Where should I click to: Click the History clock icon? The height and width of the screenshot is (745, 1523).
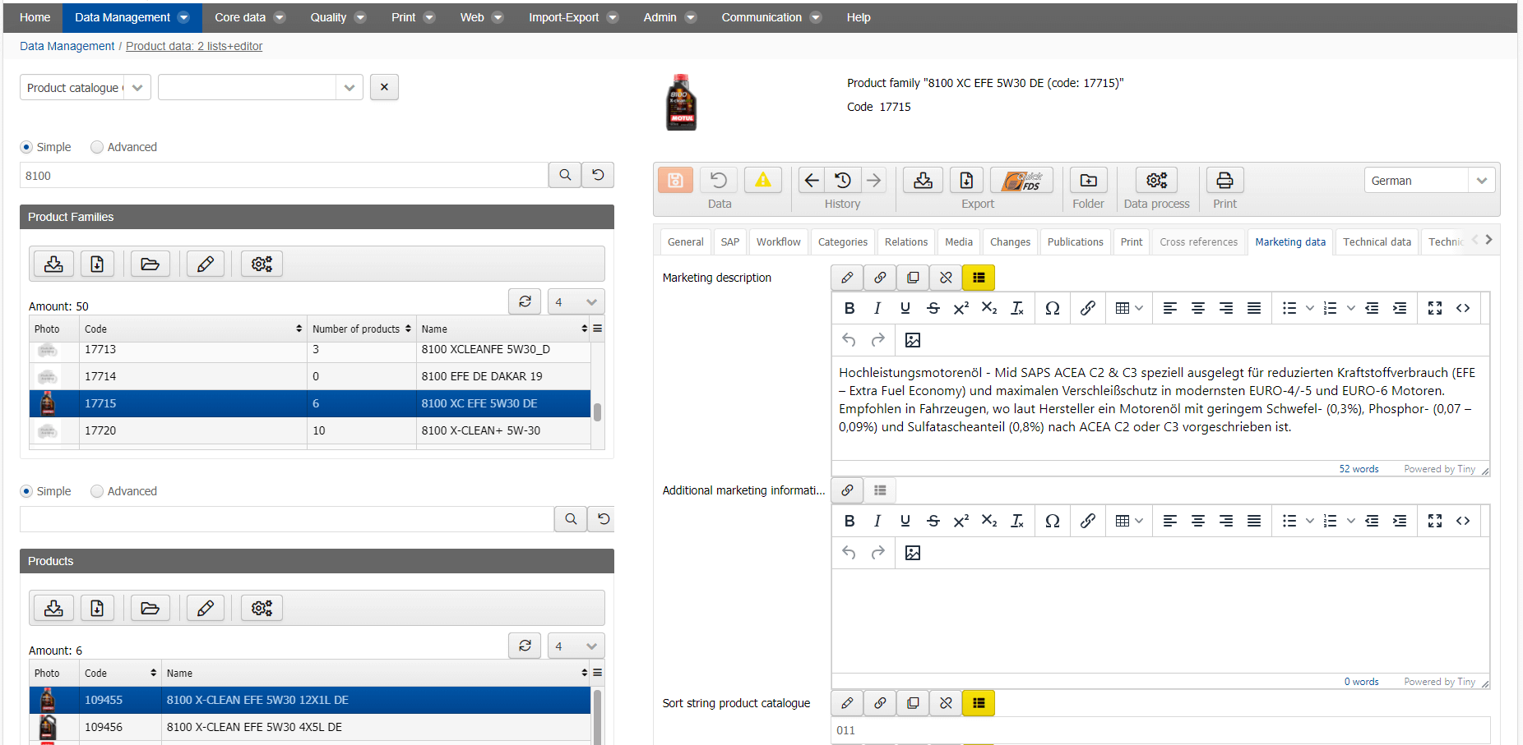[x=843, y=180]
